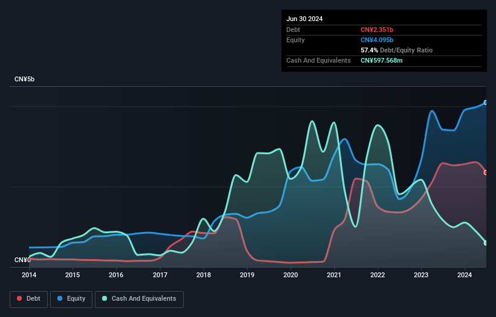Click the teal Cash And Equivalents legend dot
The image size is (496, 317).
pos(105,298)
